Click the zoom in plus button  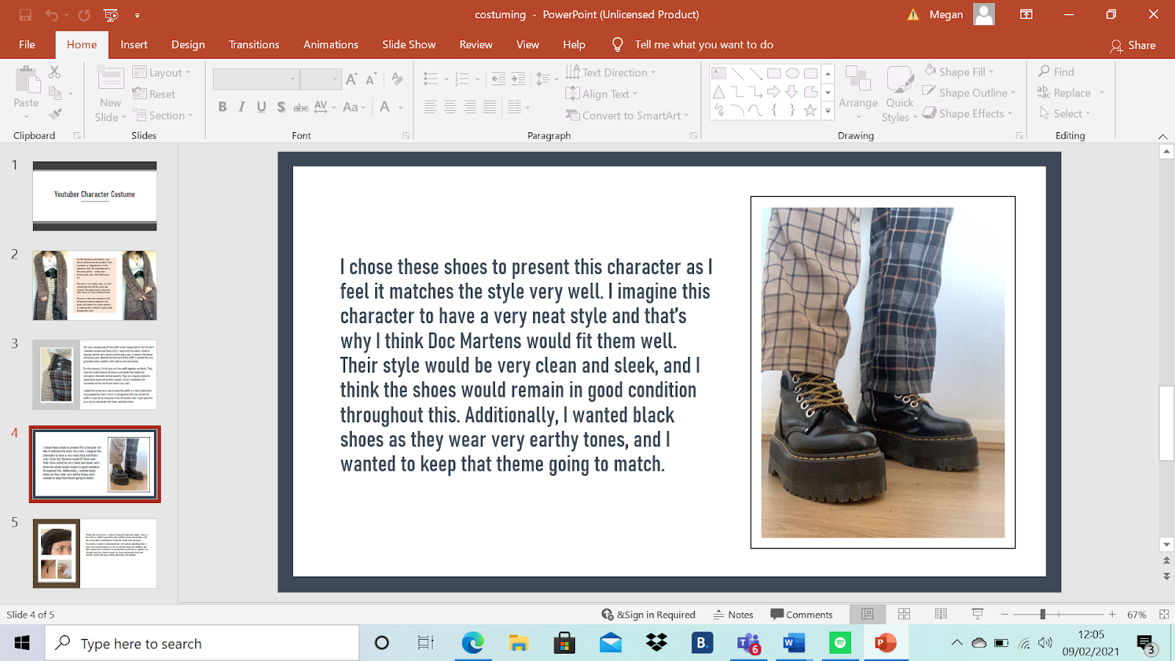coord(1113,614)
